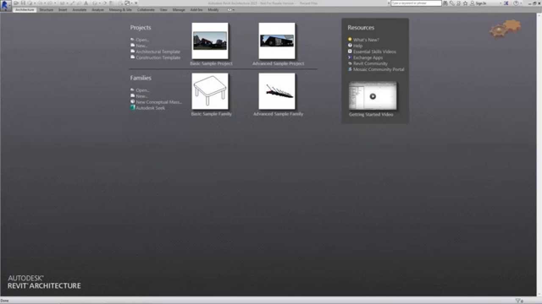Open the Advanced Sample Family thumbnail
Image resolution: width=542 pixels, height=304 pixels.
pyautogui.click(x=277, y=91)
